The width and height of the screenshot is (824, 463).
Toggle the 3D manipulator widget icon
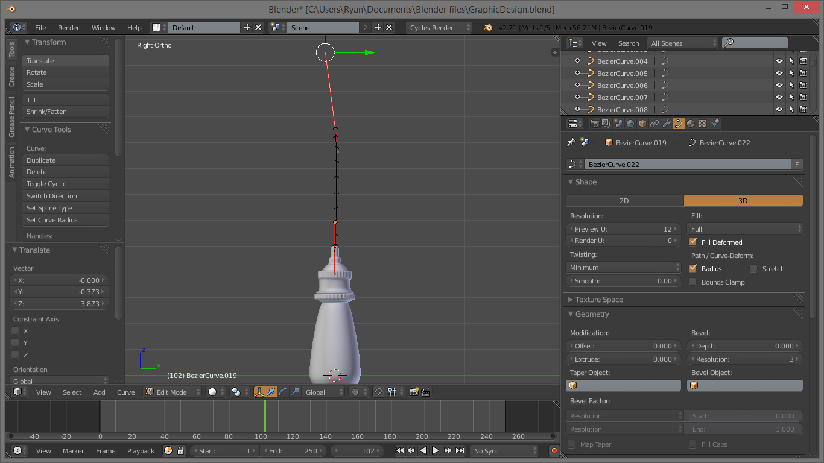(259, 392)
